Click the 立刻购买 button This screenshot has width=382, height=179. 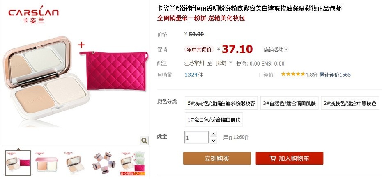coord(217,159)
